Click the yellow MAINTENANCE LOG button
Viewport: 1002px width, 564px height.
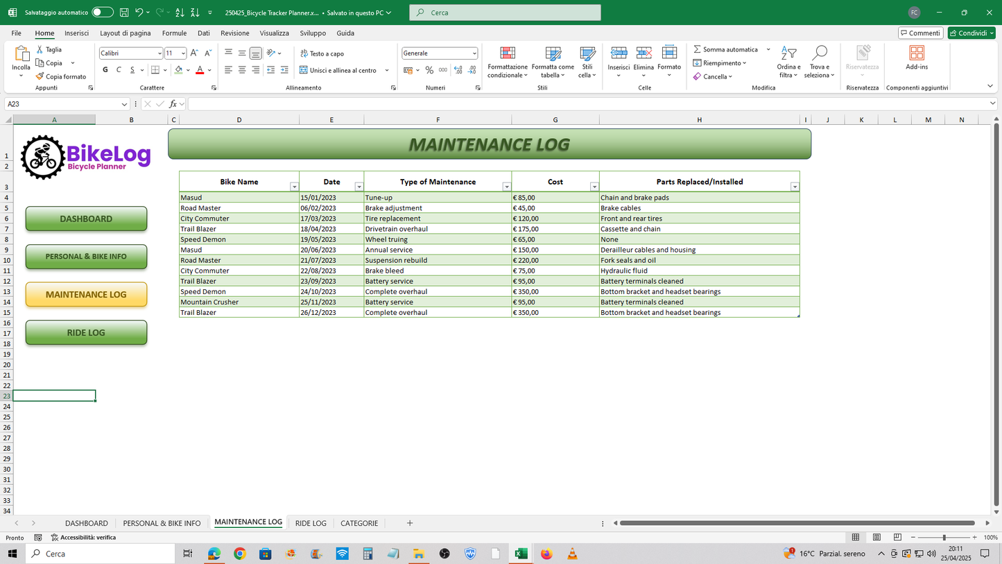86,294
